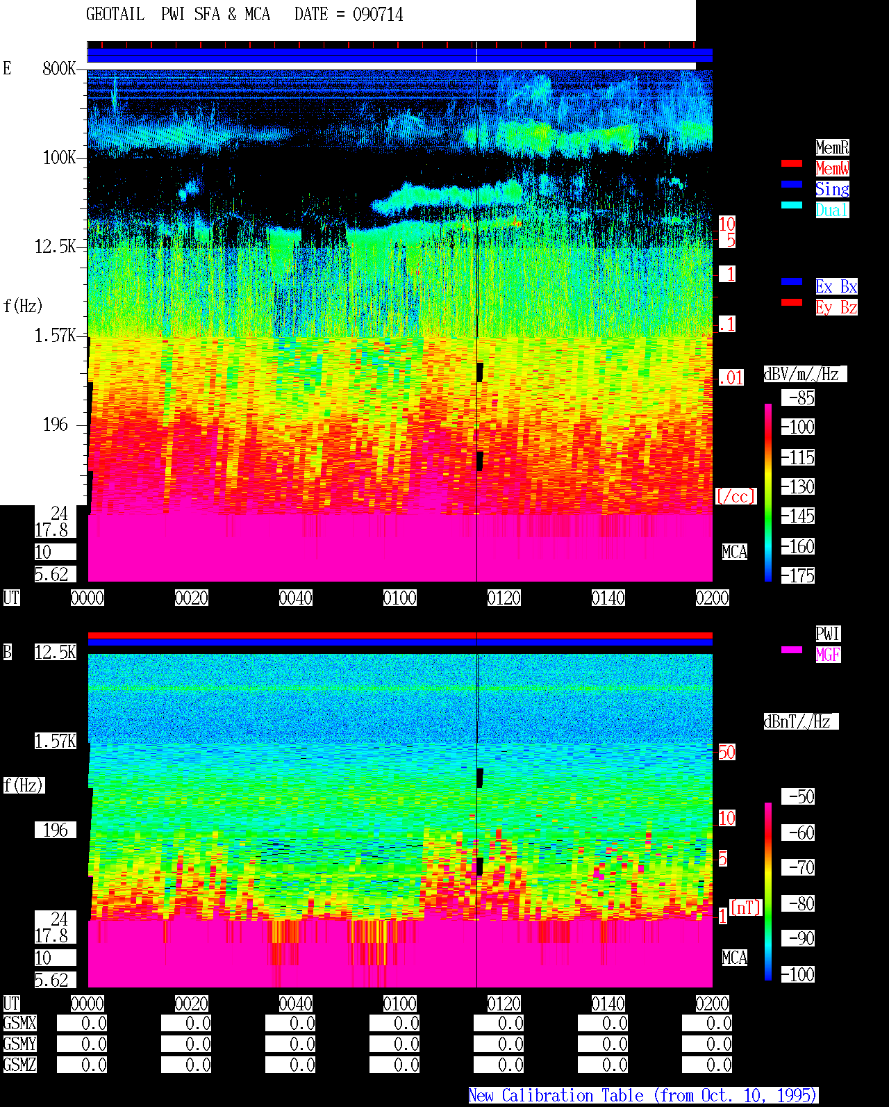Click the "GEOTAIL" title word

(115, 14)
